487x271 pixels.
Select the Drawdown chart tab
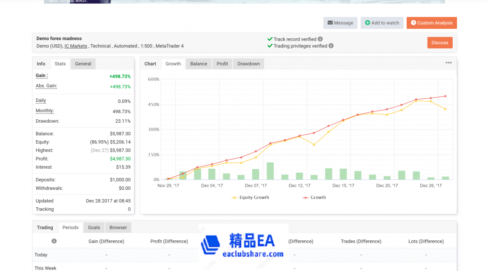click(248, 64)
